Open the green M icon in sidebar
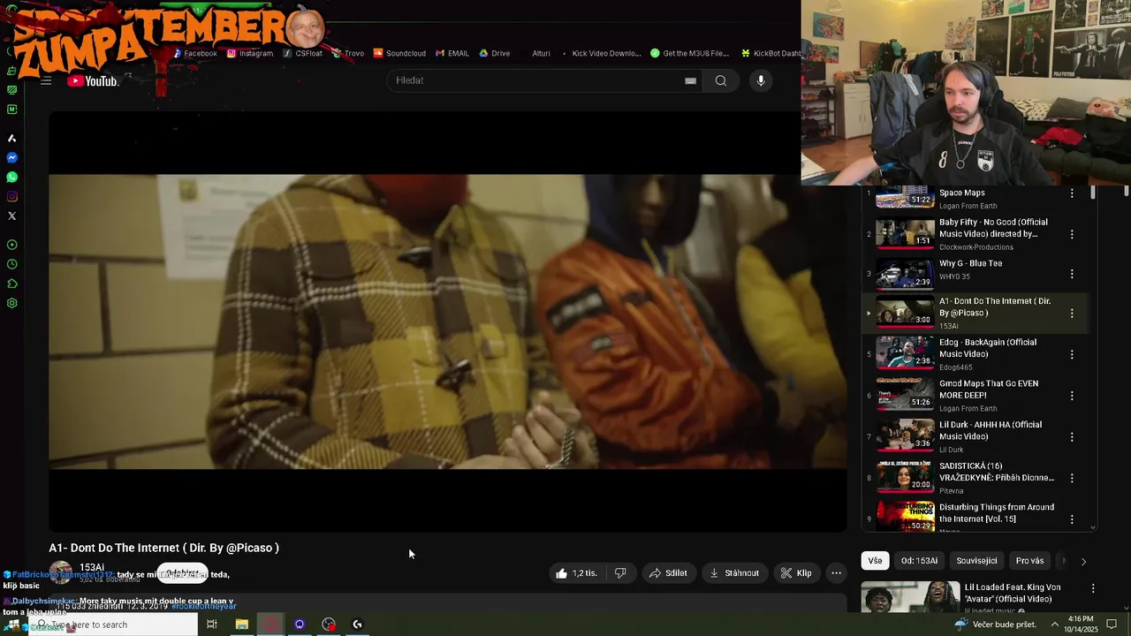This screenshot has height=636, width=1131. click(11, 110)
